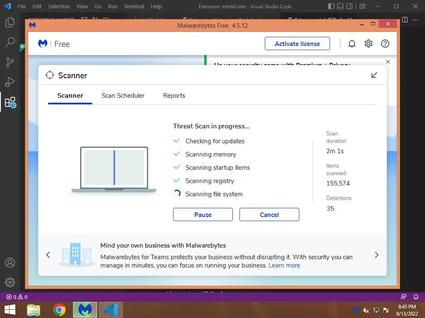
Task: Show previous promotional message
Action: [x=48, y=255]
